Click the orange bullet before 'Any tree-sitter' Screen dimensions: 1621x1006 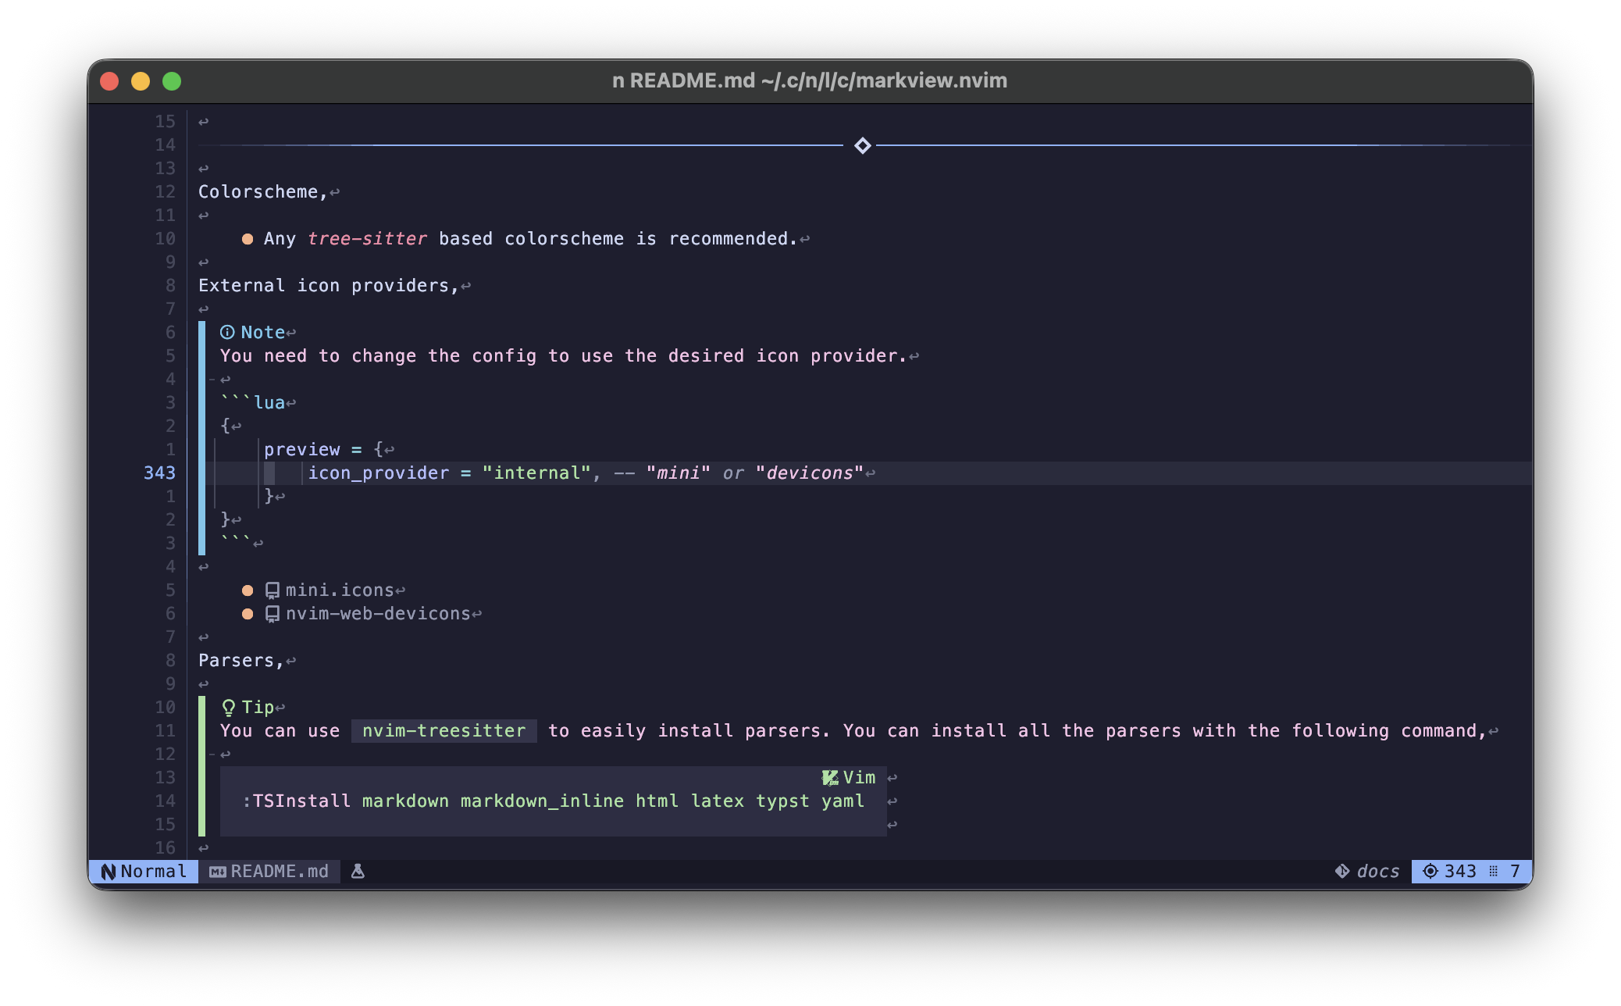(x=248, y=239)
